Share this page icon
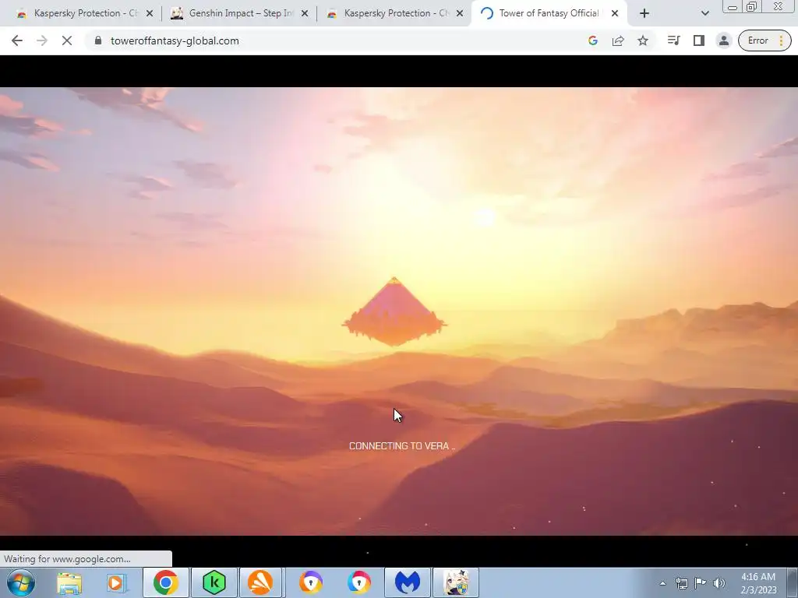Image resolution: width=798 pixels, height=598 pixels. click(x=618, y=40)
